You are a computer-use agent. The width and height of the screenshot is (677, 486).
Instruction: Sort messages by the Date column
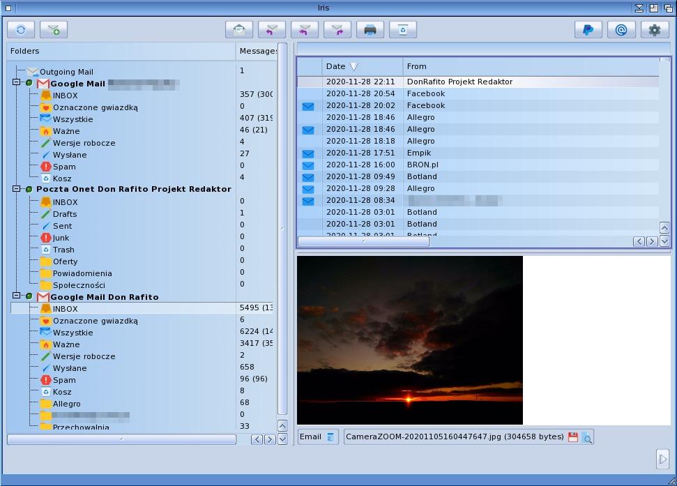363,66
